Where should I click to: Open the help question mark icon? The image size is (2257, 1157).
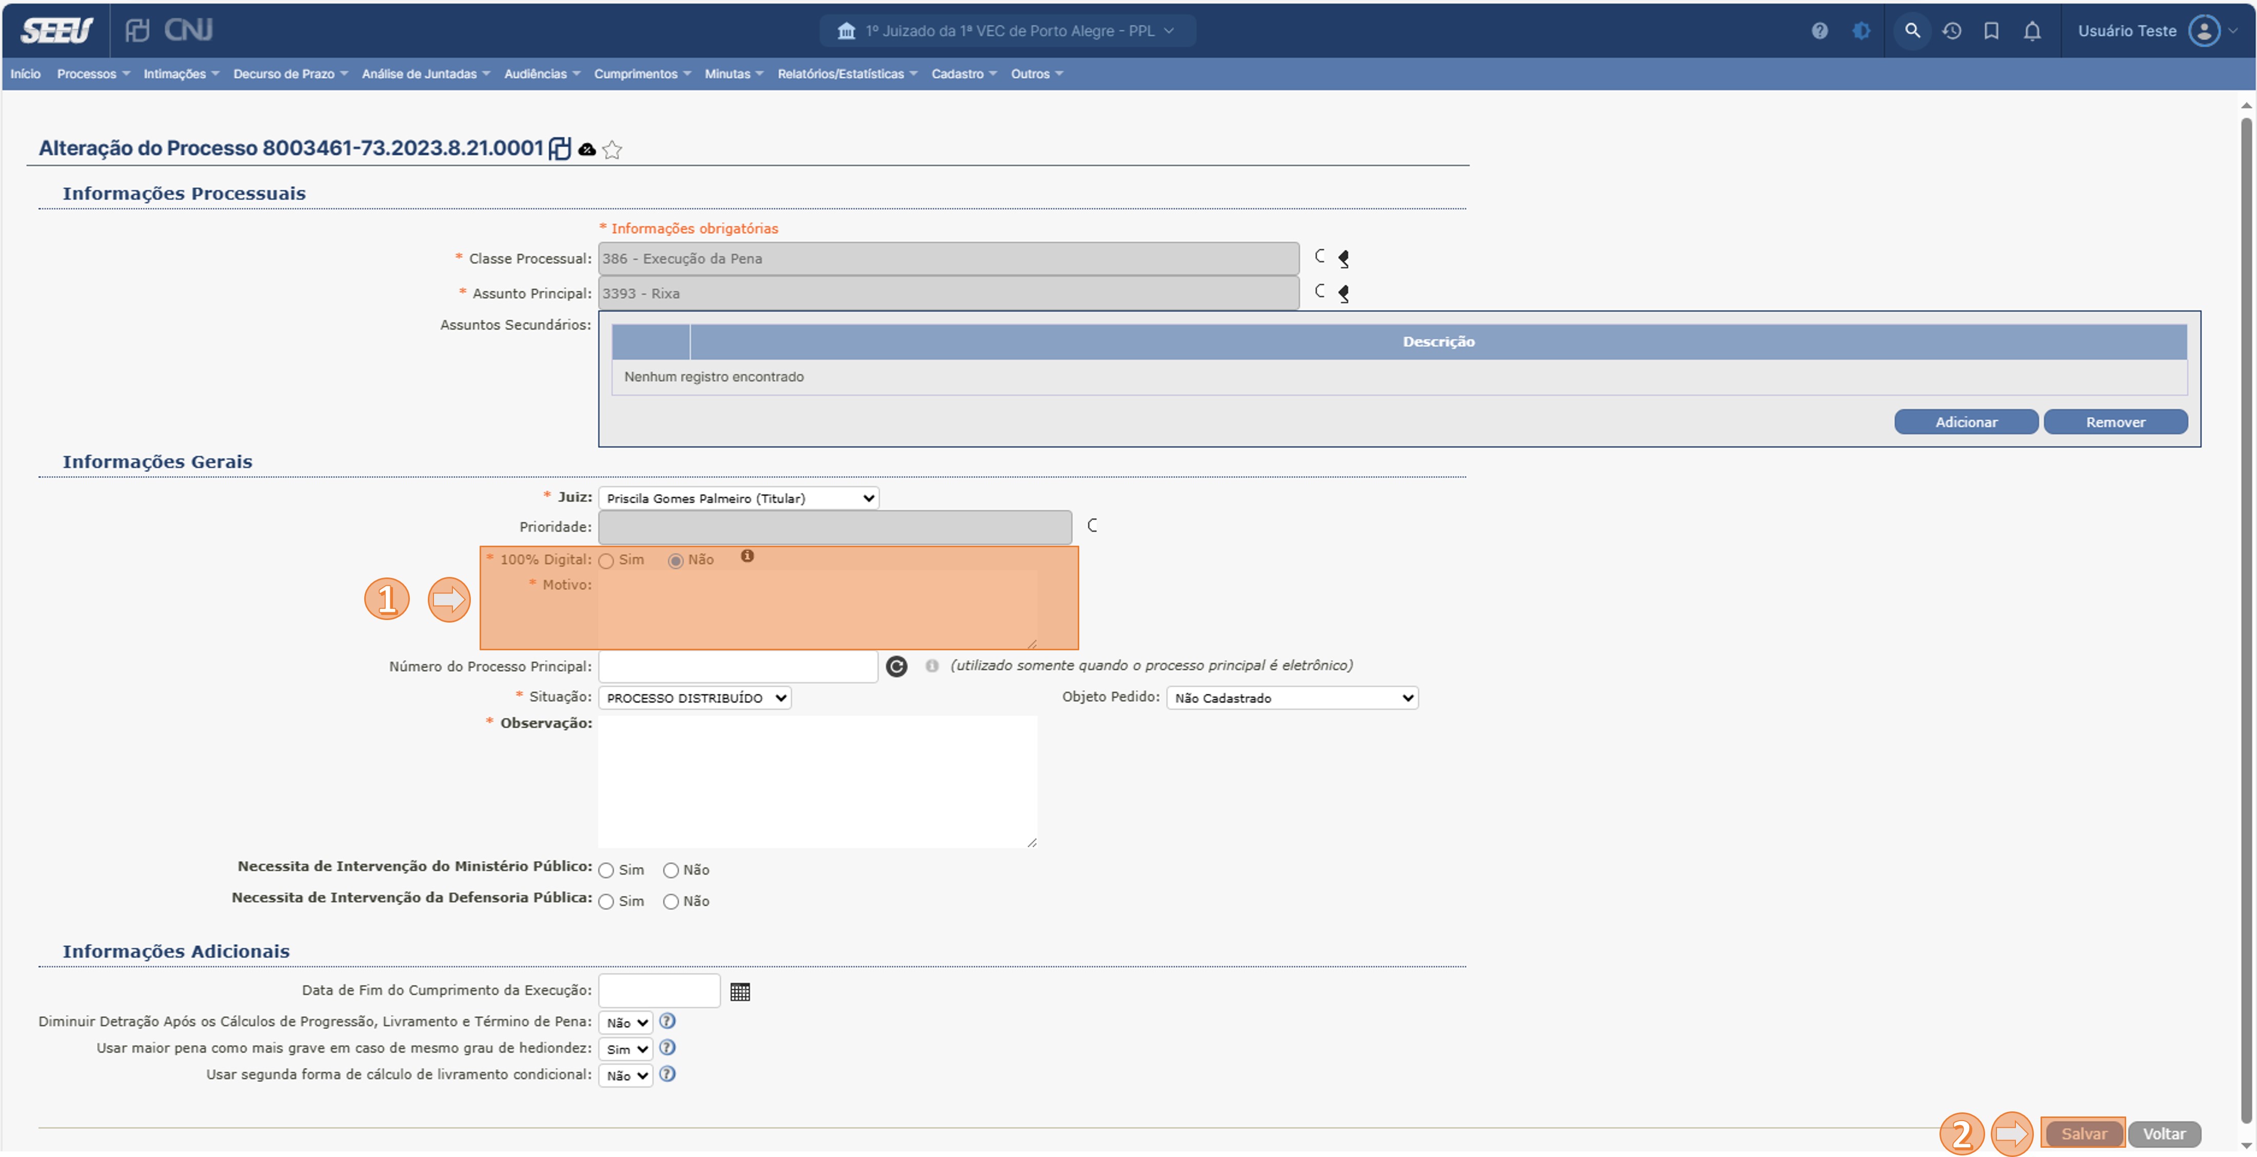[x=1819, y=31]
